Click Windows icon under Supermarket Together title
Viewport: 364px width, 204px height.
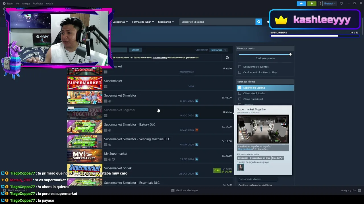106,116
